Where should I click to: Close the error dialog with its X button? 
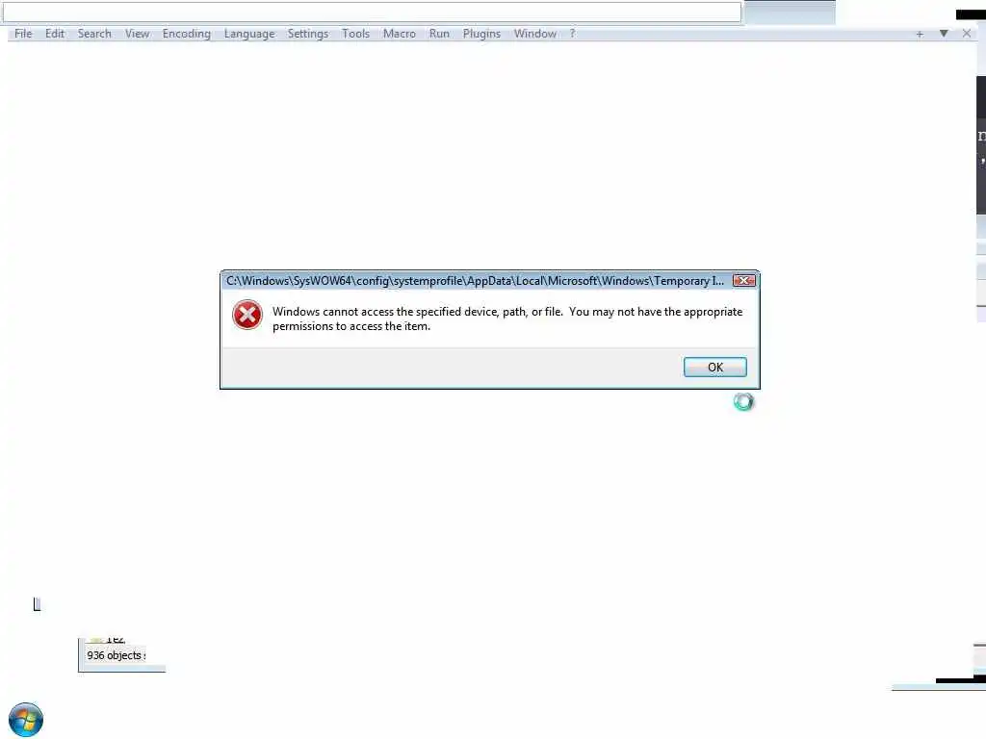pyautogui.click(x=744, y=281)
